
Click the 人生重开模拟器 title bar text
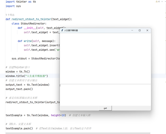(71, 31)
